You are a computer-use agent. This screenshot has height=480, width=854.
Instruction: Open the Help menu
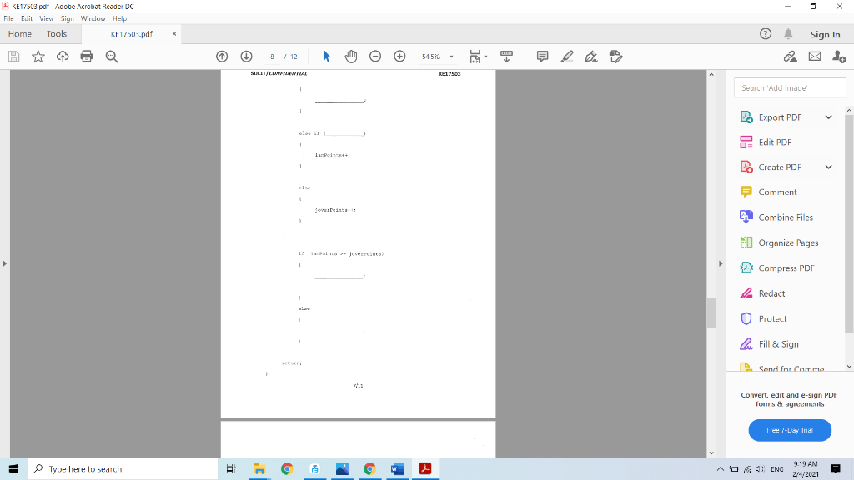pos(119,18)
